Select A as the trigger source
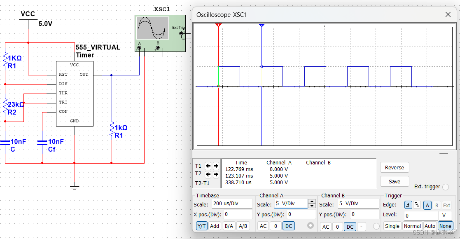The height and width of the screenshot is (239, 460). (x=427, y=205)
